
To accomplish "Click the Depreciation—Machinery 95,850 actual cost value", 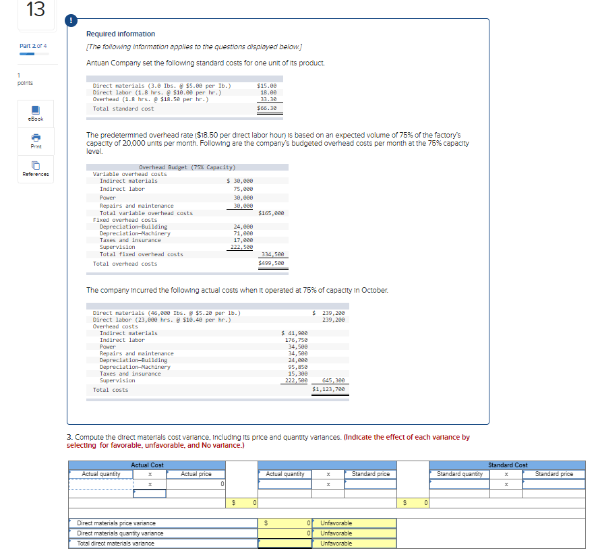I will 297,367.
